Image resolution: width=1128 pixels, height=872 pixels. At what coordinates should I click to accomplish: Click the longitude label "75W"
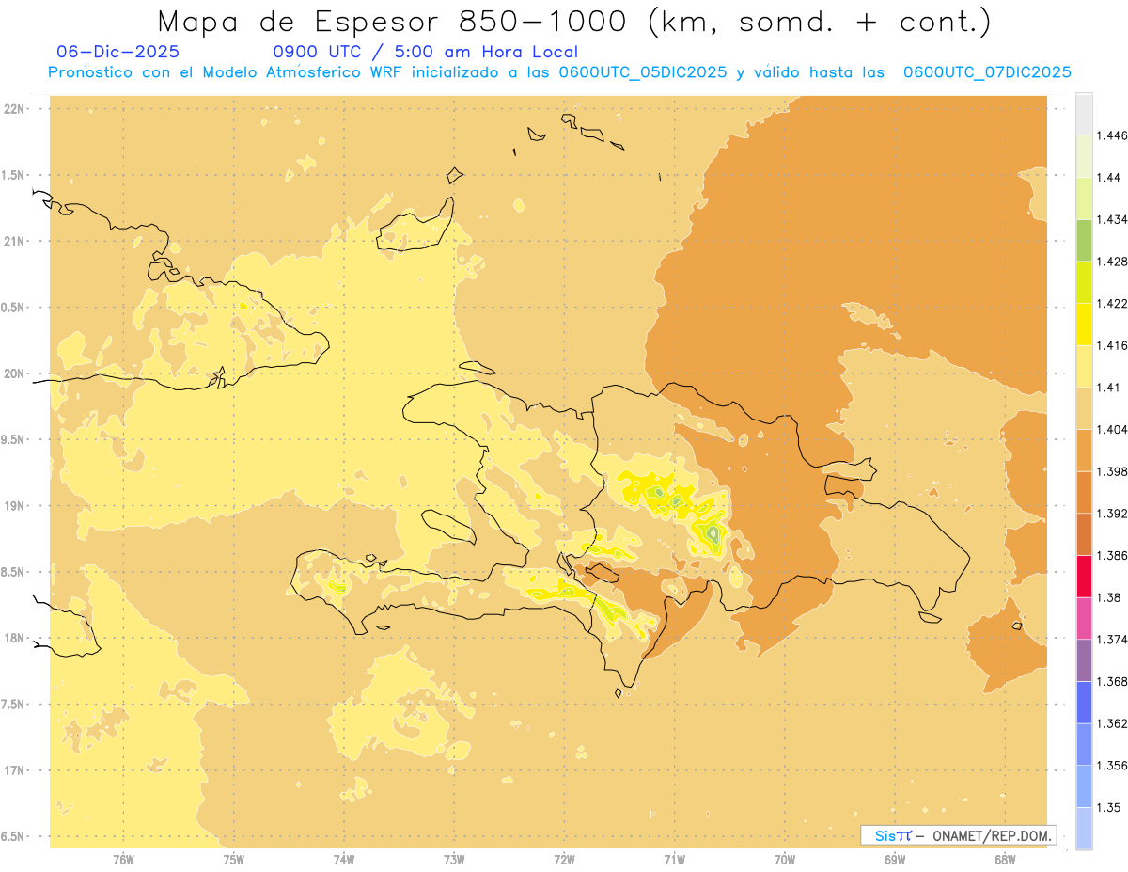click(233, 861)
